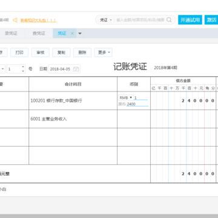Image resolution: width=218 pixels, height=218 pixels.
Task: Click the 打印 button
Action: (x=19, y=53)
